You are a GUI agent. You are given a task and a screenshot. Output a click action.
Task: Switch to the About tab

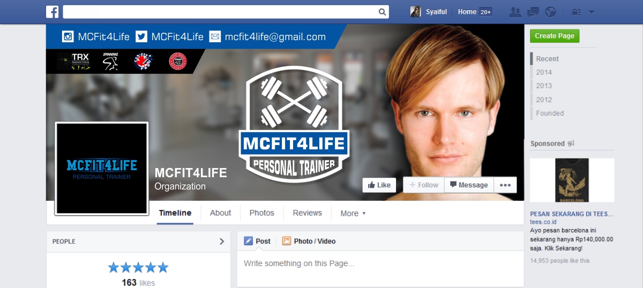(x=220, y=213)
